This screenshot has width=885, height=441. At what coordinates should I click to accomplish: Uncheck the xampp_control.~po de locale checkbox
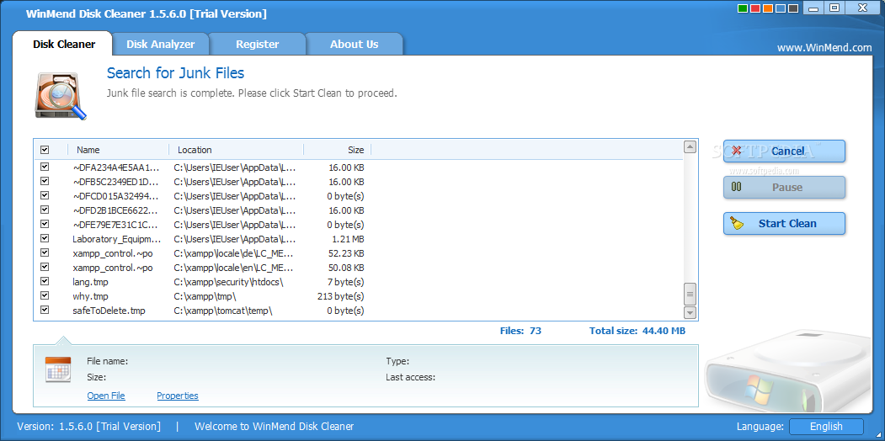point(45,252)
